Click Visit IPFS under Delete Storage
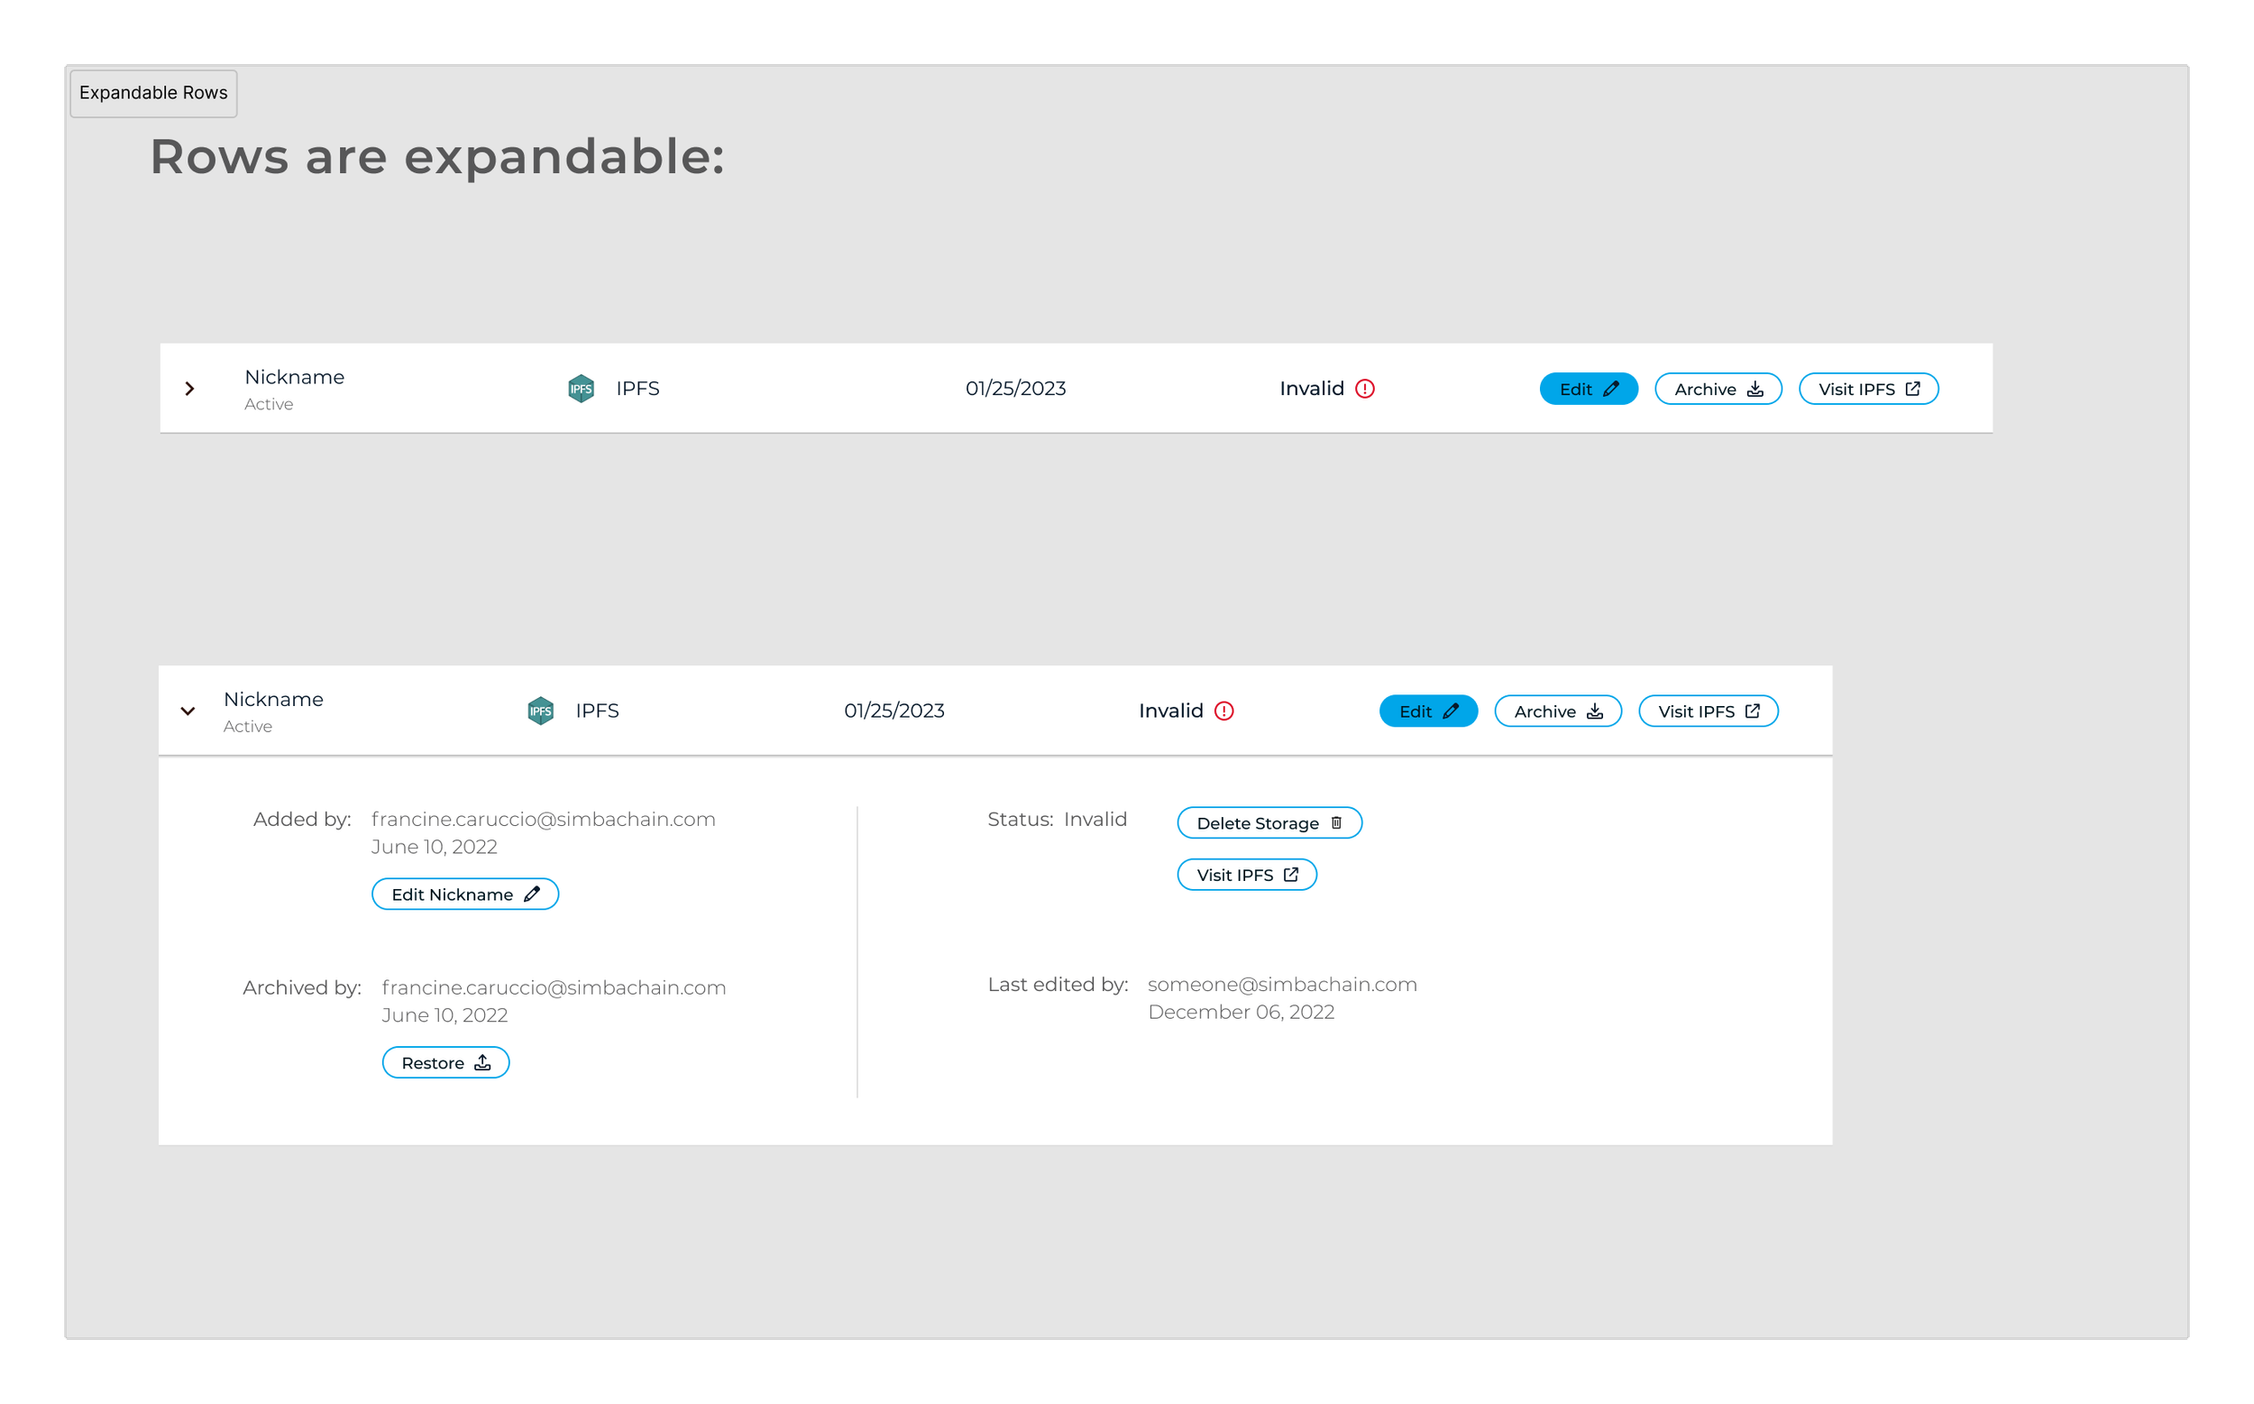Image resolution: width=2254 pixels, height=1404 pixels. (1246, 875)
